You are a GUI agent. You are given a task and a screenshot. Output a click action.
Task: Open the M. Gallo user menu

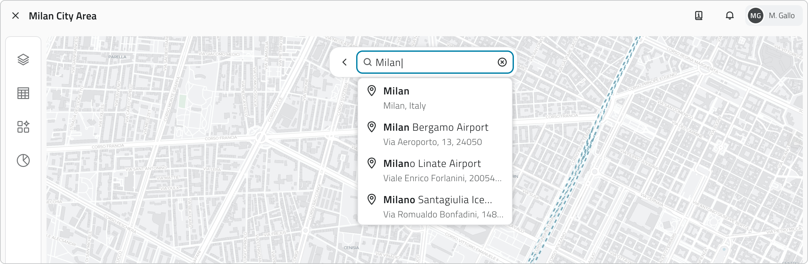pyautogui.click(x=781, y=16)
